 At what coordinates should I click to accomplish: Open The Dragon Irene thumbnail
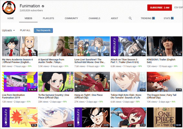(165, 82)
